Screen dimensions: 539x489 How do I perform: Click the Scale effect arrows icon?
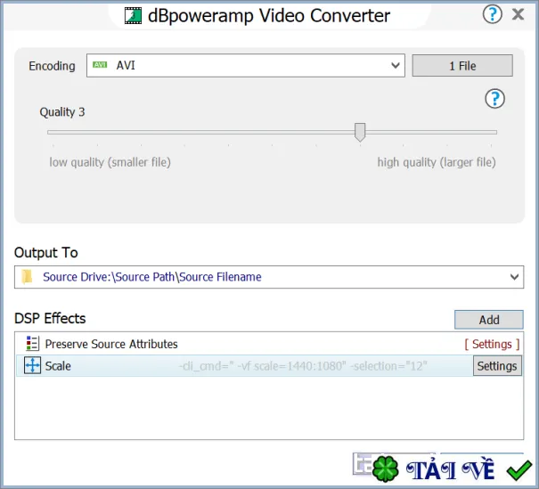(32, 365)
